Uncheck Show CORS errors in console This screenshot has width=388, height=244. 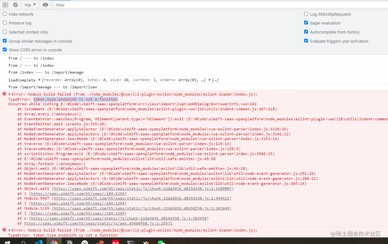(5, 49)
